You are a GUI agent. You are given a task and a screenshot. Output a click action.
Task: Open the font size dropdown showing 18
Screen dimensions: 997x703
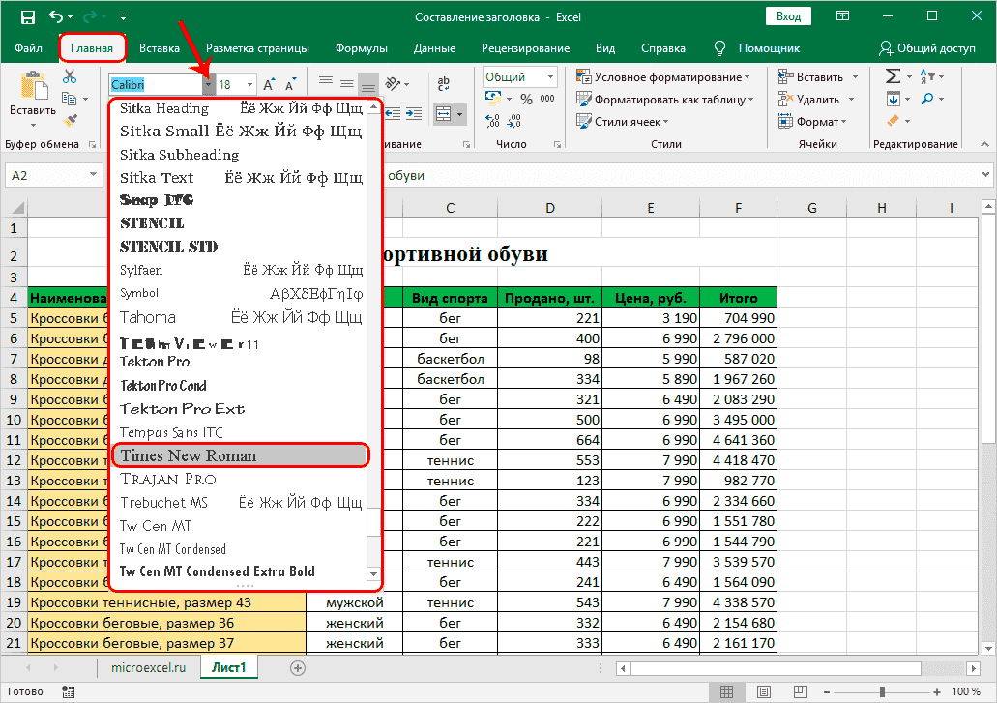249,85
